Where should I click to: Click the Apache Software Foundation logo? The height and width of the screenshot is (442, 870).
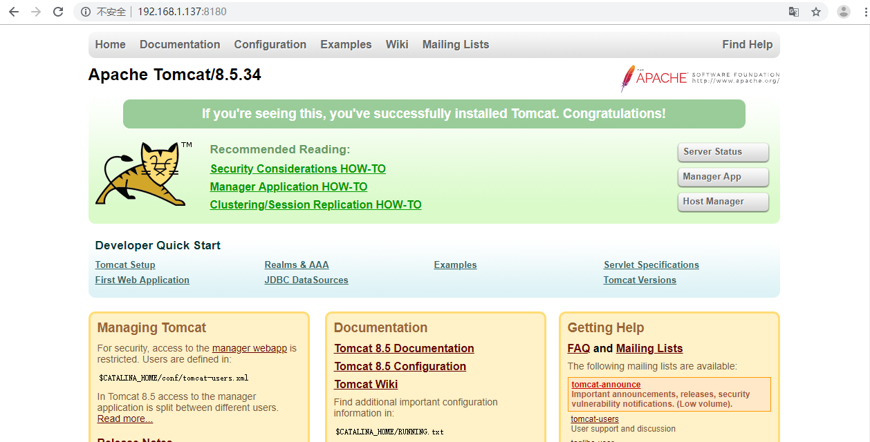[x=700, y=78]
